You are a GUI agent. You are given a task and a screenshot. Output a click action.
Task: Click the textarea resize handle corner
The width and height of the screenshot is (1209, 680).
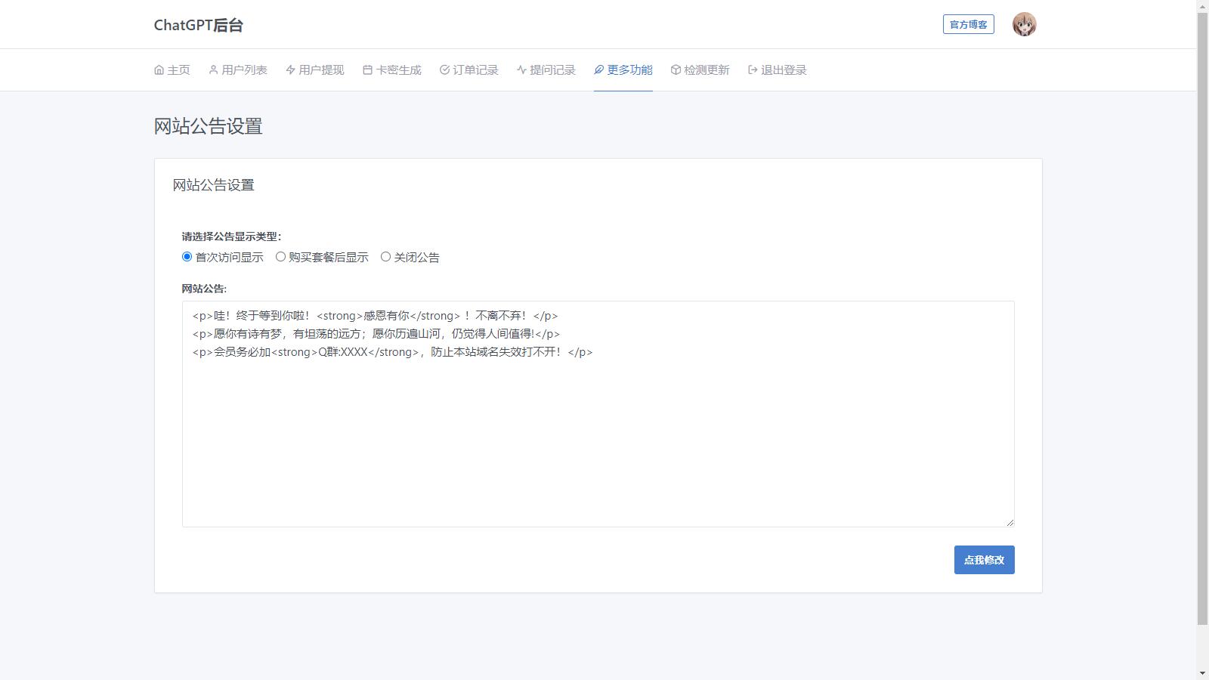pos(1010,522)
